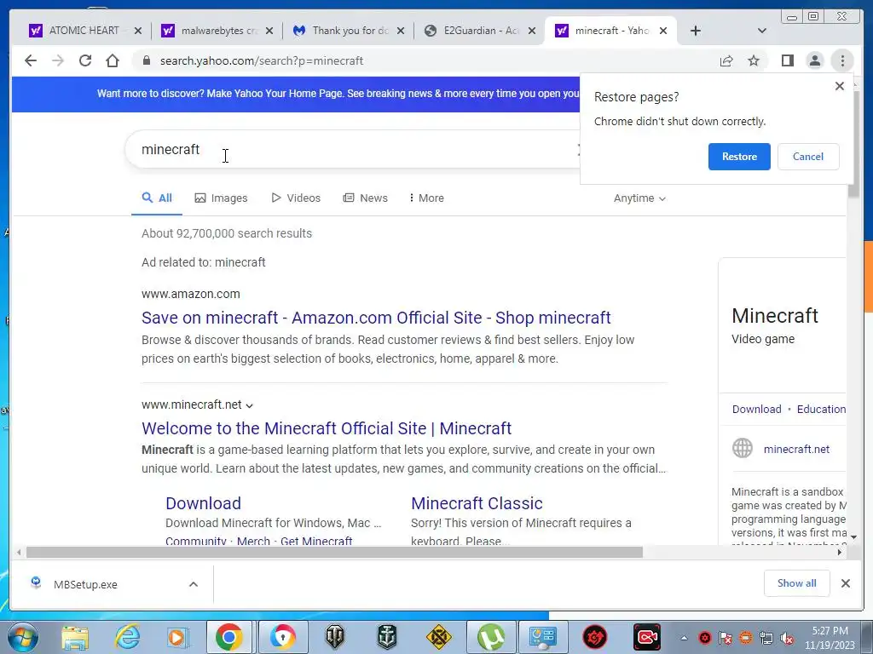Click the address bar URL
Screen dimensions: 873x654
click(262, 60)
